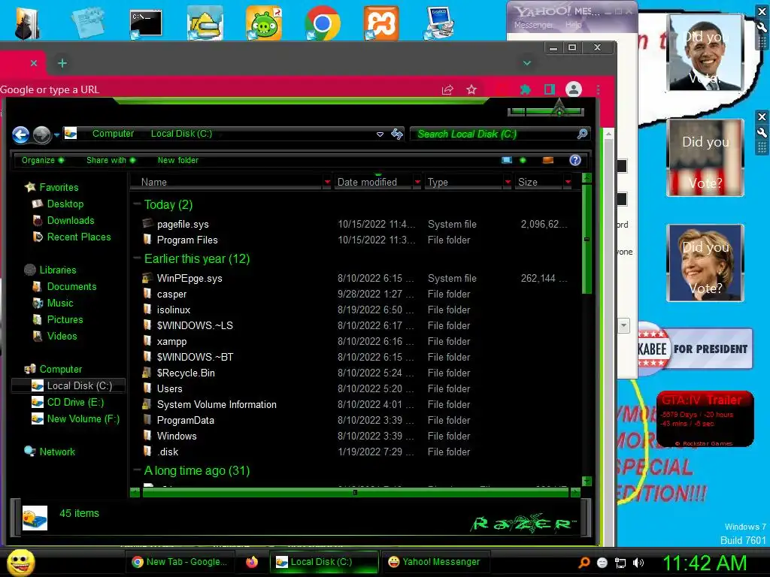770x577 pixels.
Task: Select New Volume (F:) in the tree
Action: pyautogui.click(x=83, y=419)
